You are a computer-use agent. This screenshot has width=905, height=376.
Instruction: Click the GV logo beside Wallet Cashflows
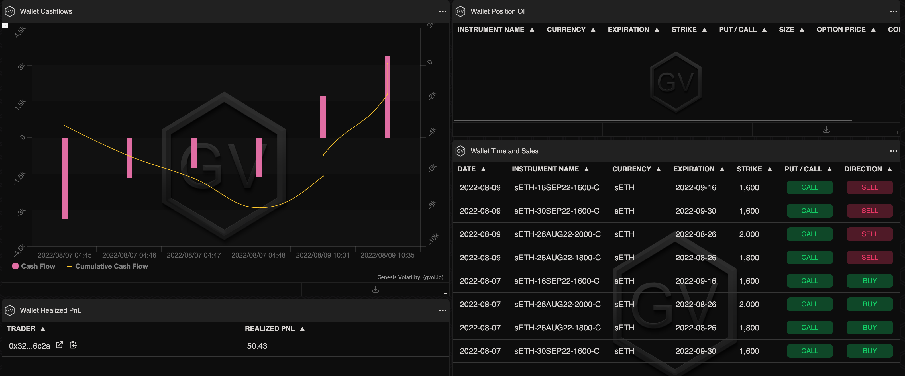click(9, 11)
